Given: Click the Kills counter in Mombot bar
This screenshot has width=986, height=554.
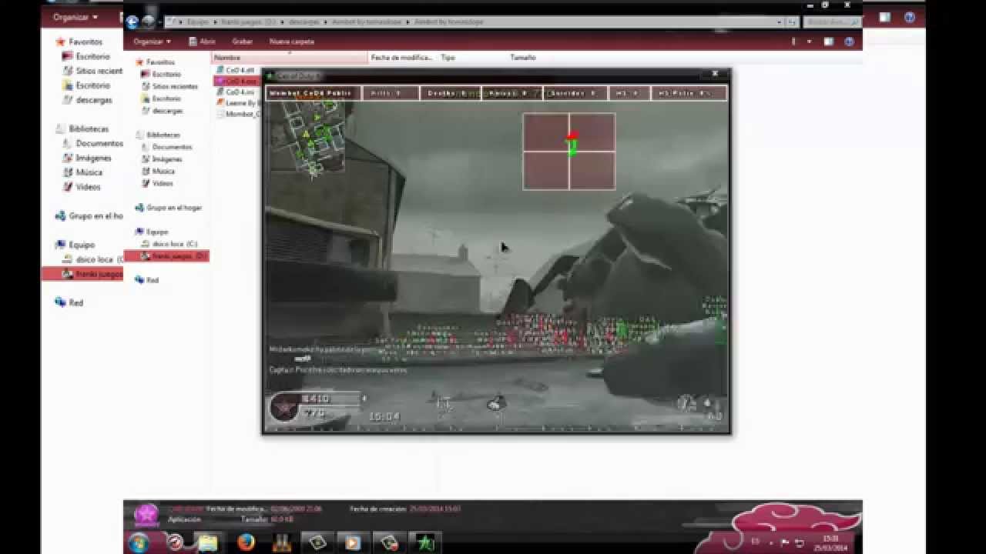Looking at the screenshot, I should click(x=390, y=93).
